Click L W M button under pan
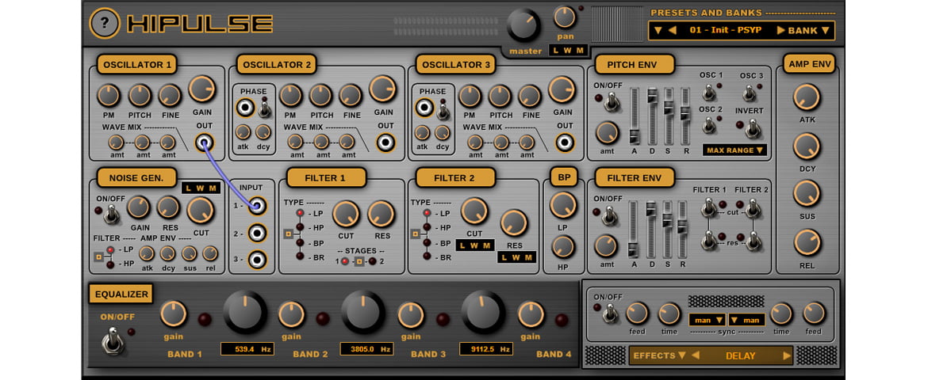Screen dimensions: 928x380 [x=567, y=50]
